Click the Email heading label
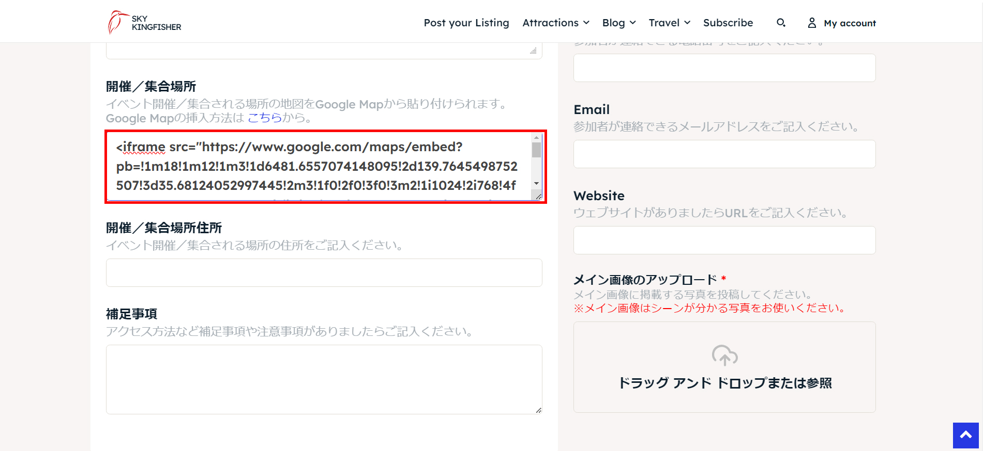Screen dimensions: 983x451 point(592,109)
